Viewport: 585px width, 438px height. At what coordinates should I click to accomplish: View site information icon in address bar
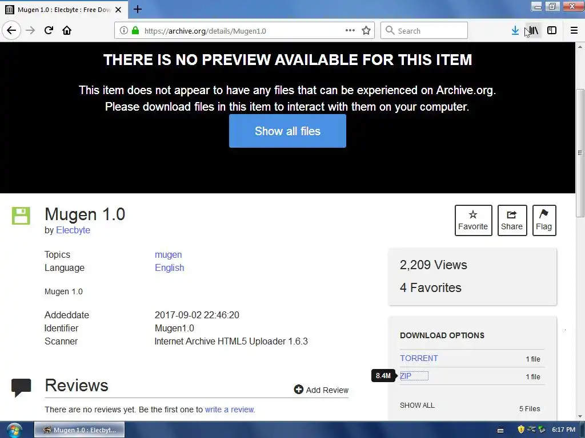pos(124,31)
